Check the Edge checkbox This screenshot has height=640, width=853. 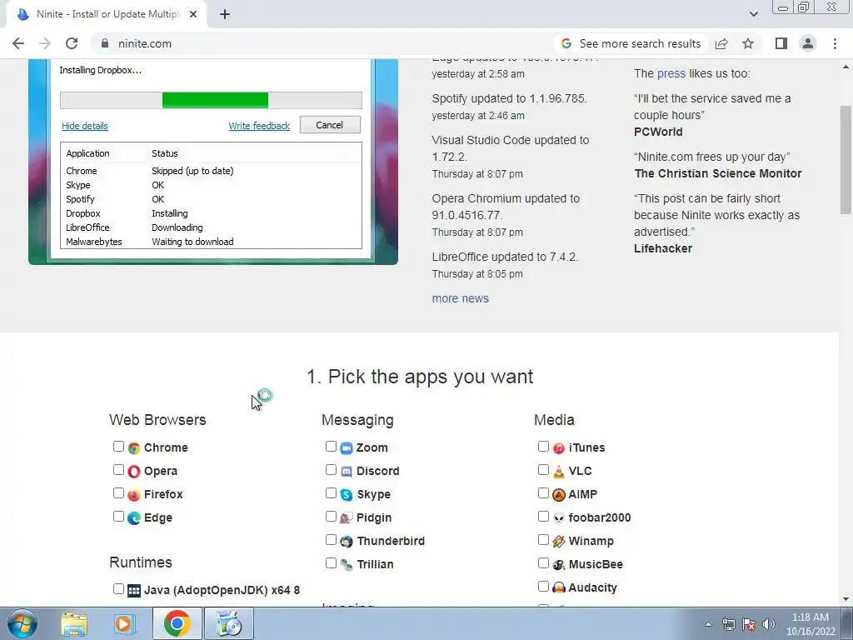118,517
